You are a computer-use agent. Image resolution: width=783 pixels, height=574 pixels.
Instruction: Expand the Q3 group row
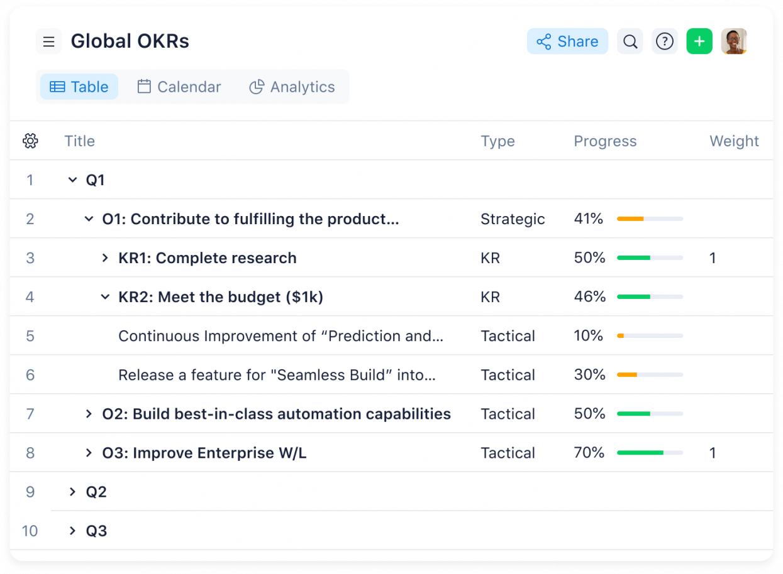[72, 531]
